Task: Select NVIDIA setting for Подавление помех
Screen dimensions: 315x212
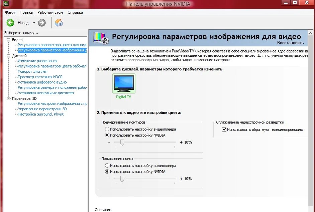Action: point(107,172)
